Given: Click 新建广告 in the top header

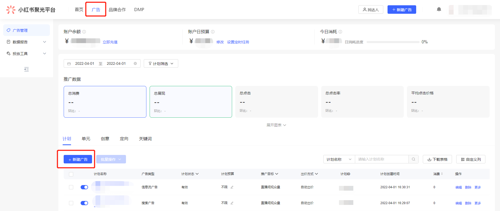Looking at the screenshot, I should (402, 10).
